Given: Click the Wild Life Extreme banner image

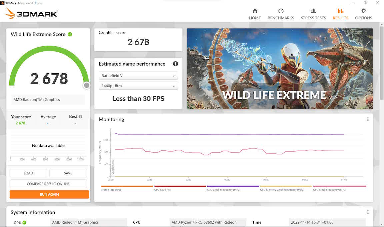Looking at the screenshot, I should pos(280,69).
